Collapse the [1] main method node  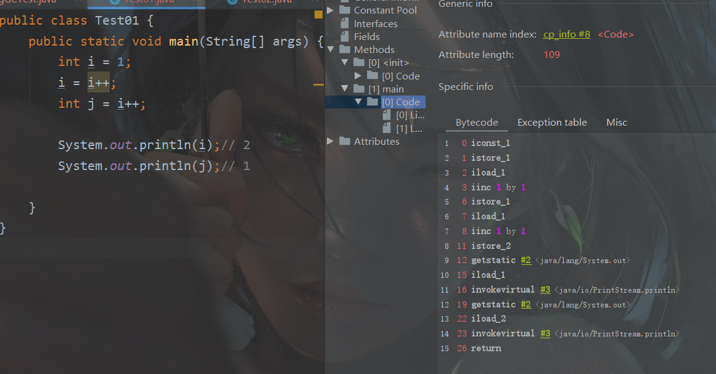(345, 89)
